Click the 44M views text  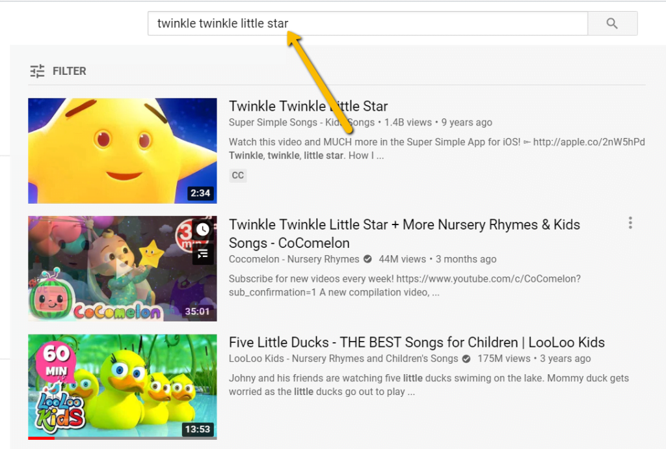pyautogui.click(x=402, y=259)
